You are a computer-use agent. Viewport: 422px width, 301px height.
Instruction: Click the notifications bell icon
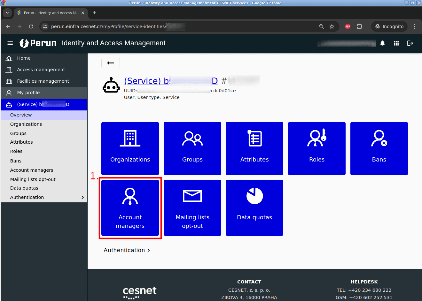[x=382, y=43]
